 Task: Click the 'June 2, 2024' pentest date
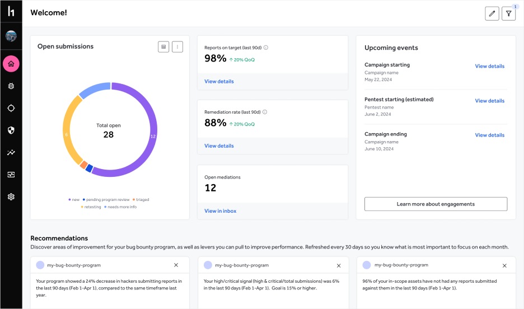pos(378,114)
